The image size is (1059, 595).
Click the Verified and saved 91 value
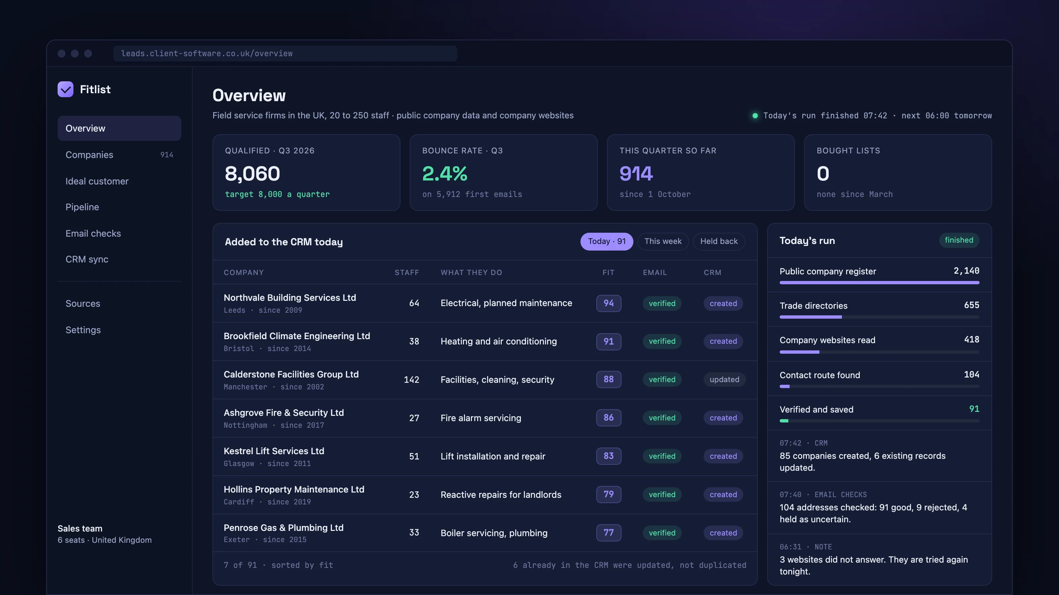click(x=974, y=409)
